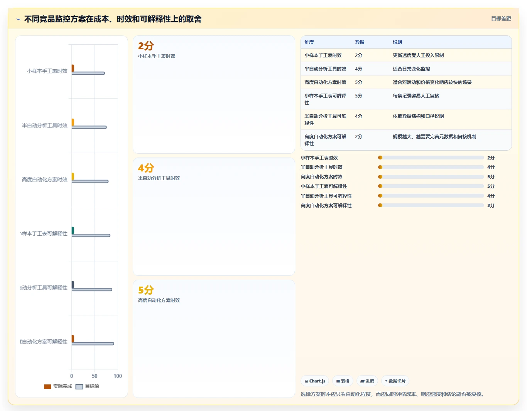Click table cell 规模越大，越需要完善元数据和复核机制

(434, 137)
